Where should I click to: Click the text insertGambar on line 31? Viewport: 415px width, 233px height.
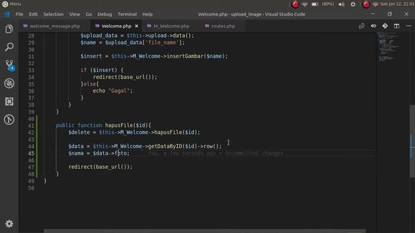click(185, 56)
